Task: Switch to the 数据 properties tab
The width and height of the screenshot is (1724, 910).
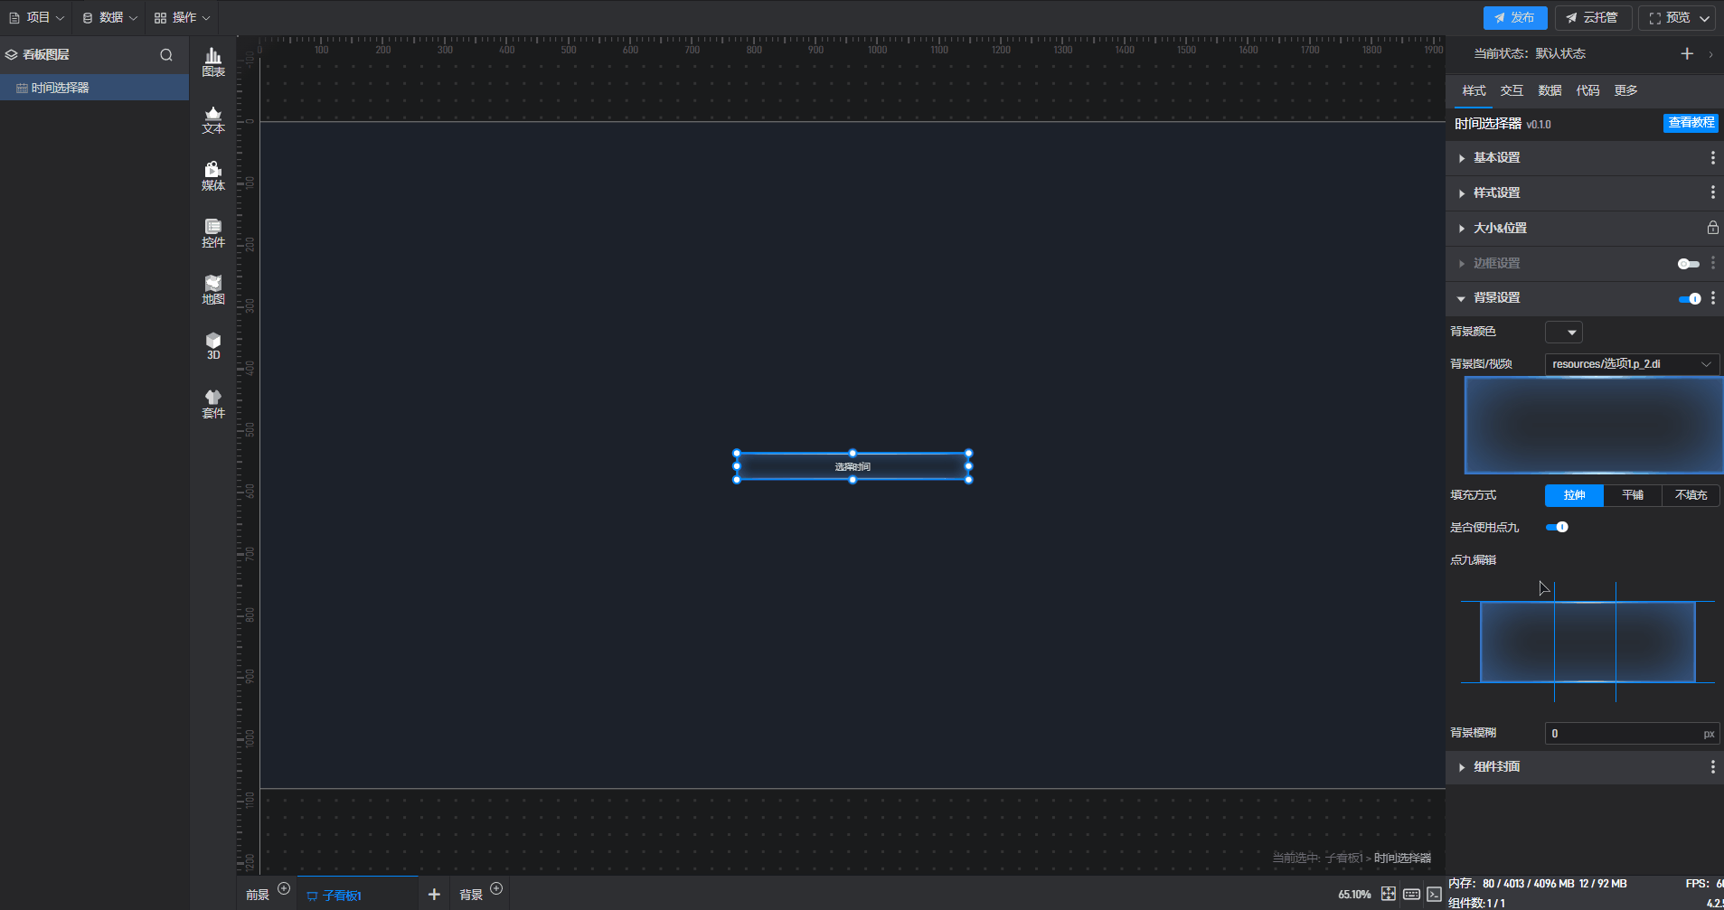Action: [1550, 90]
